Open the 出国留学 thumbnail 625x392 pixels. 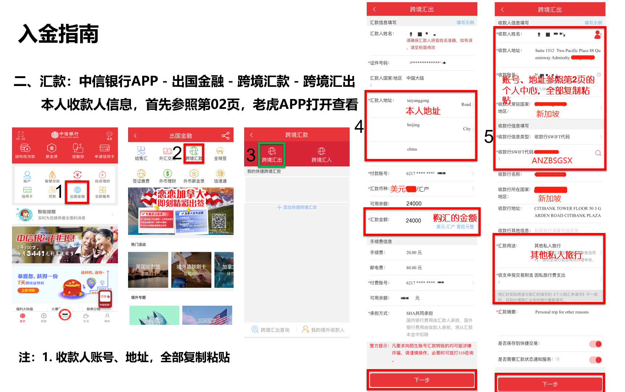pos(207,315)
